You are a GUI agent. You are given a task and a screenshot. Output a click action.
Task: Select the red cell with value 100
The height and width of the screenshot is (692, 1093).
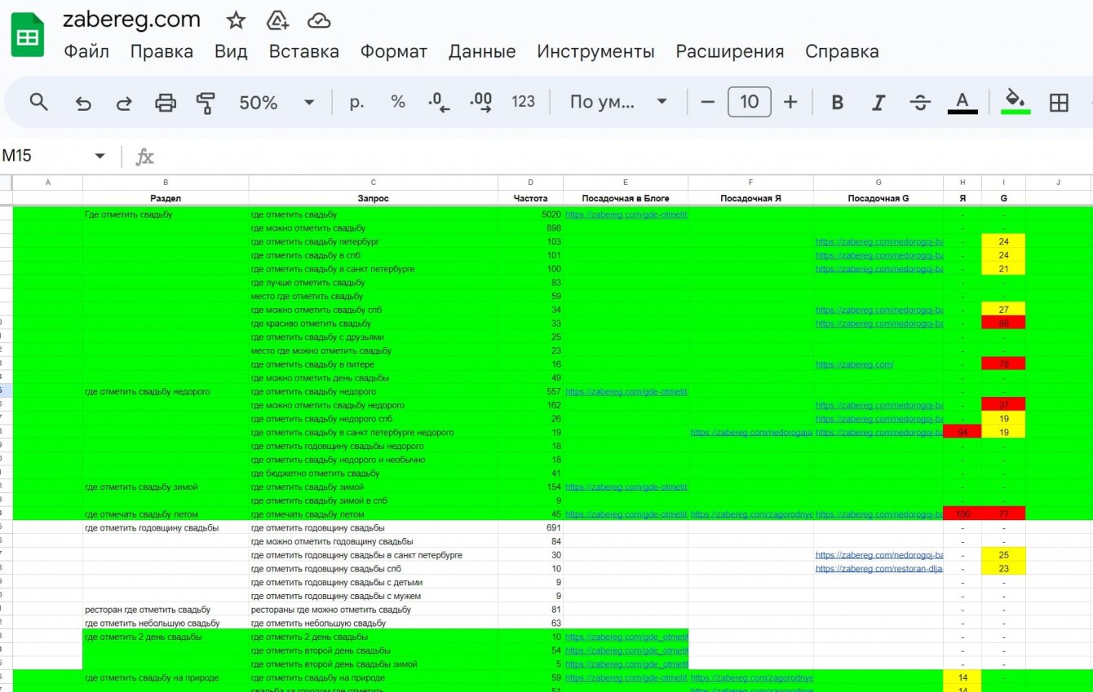click(x=962, y=514)
